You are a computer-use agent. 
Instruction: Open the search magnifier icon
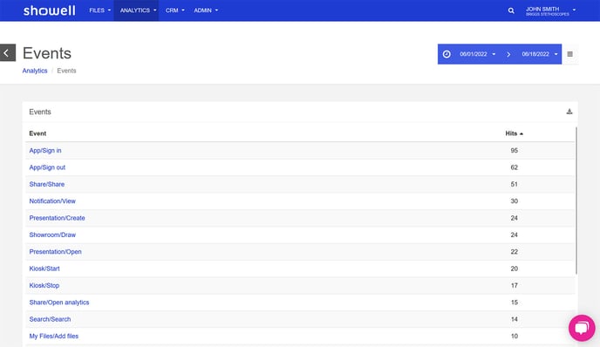click(x=511, y=10)
